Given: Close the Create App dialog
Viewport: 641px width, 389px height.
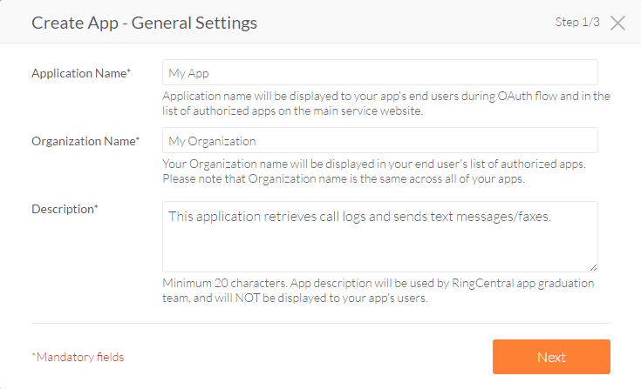Looking at the screenshot, I should click(x=617, y=23).
